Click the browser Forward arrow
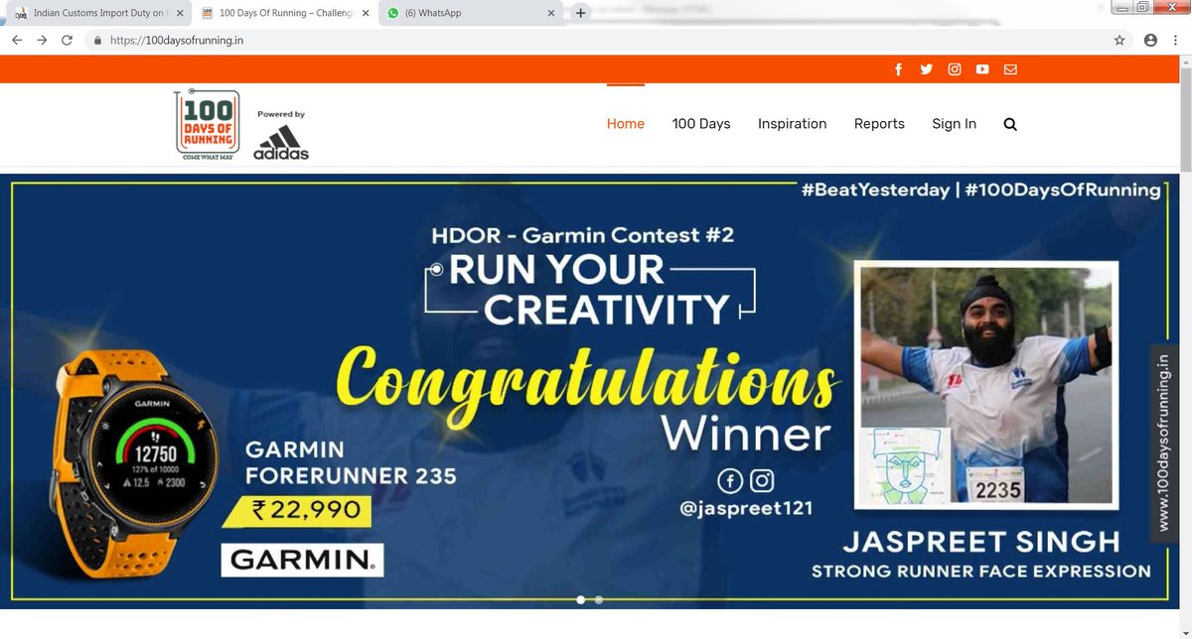 [42, 41]
